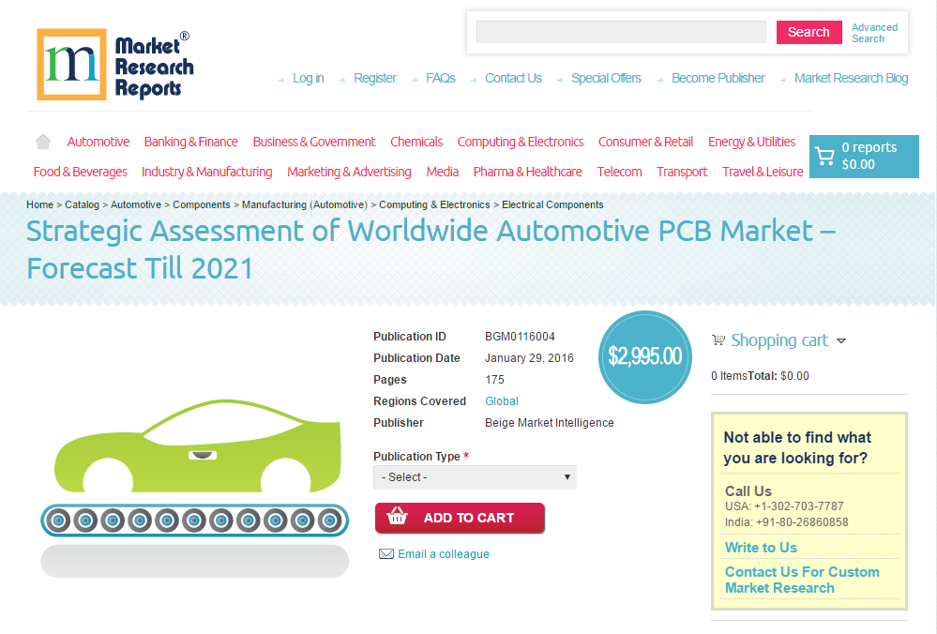Click the basket icon inside Add to Cart
Image resolution: width=937 pixels, height=634 pixels.
(398, 517)
